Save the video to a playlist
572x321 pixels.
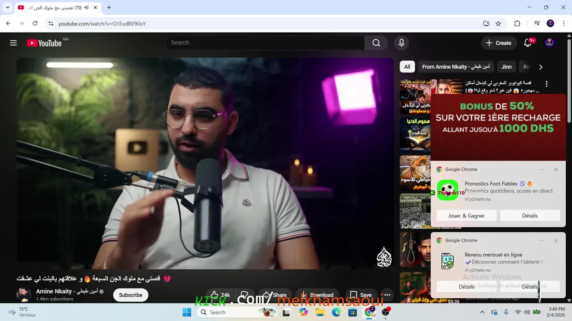pyautogui.click(x=361, y=295)
